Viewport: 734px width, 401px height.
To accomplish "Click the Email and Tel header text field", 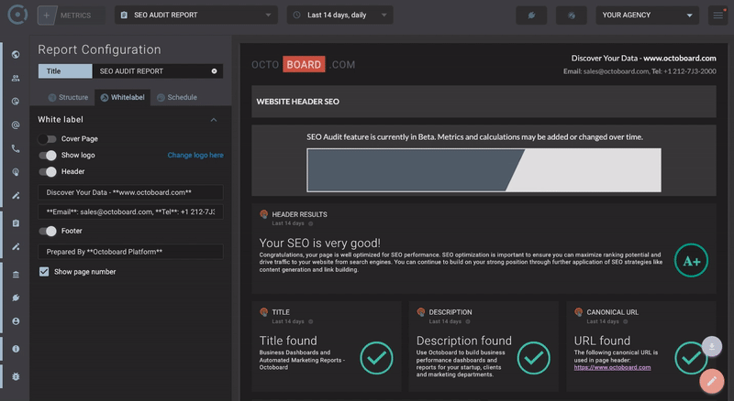I will [x=130, y=211].
